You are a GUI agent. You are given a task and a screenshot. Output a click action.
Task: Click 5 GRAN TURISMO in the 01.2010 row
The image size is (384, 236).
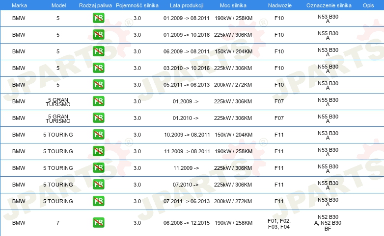coord(58,118)
